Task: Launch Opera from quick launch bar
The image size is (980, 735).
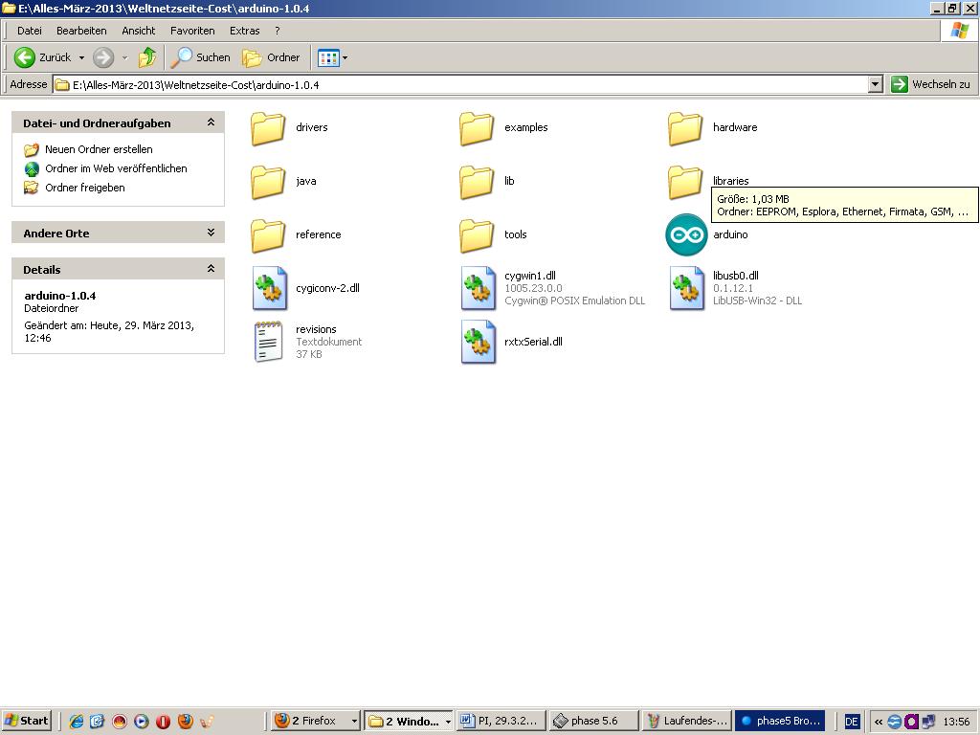Action: (163, 722)
